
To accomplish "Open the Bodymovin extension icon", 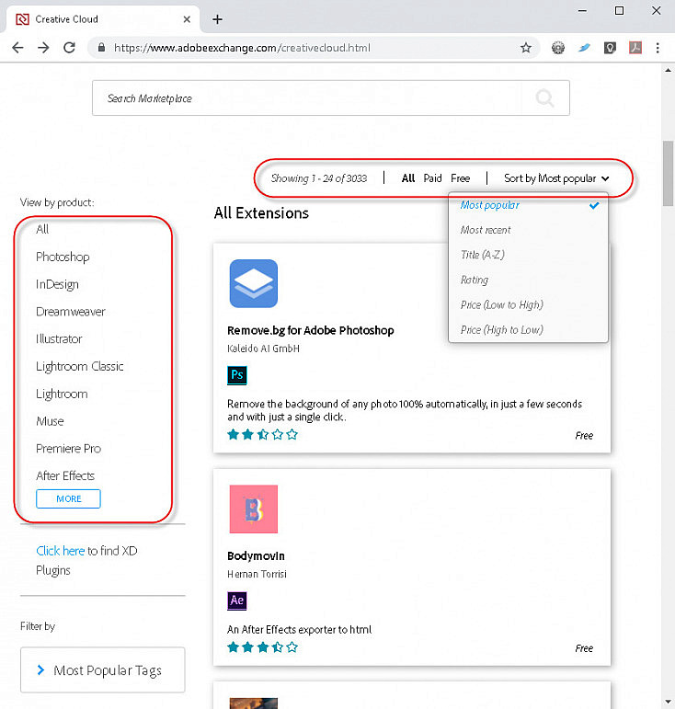I will (254, 509).
